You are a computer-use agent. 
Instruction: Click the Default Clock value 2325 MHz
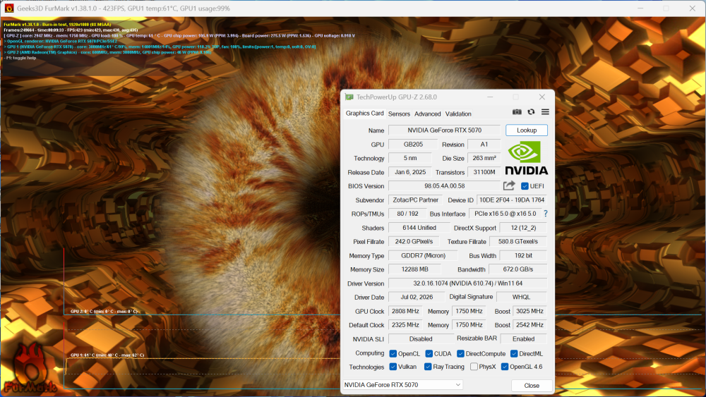click(405, 325)
